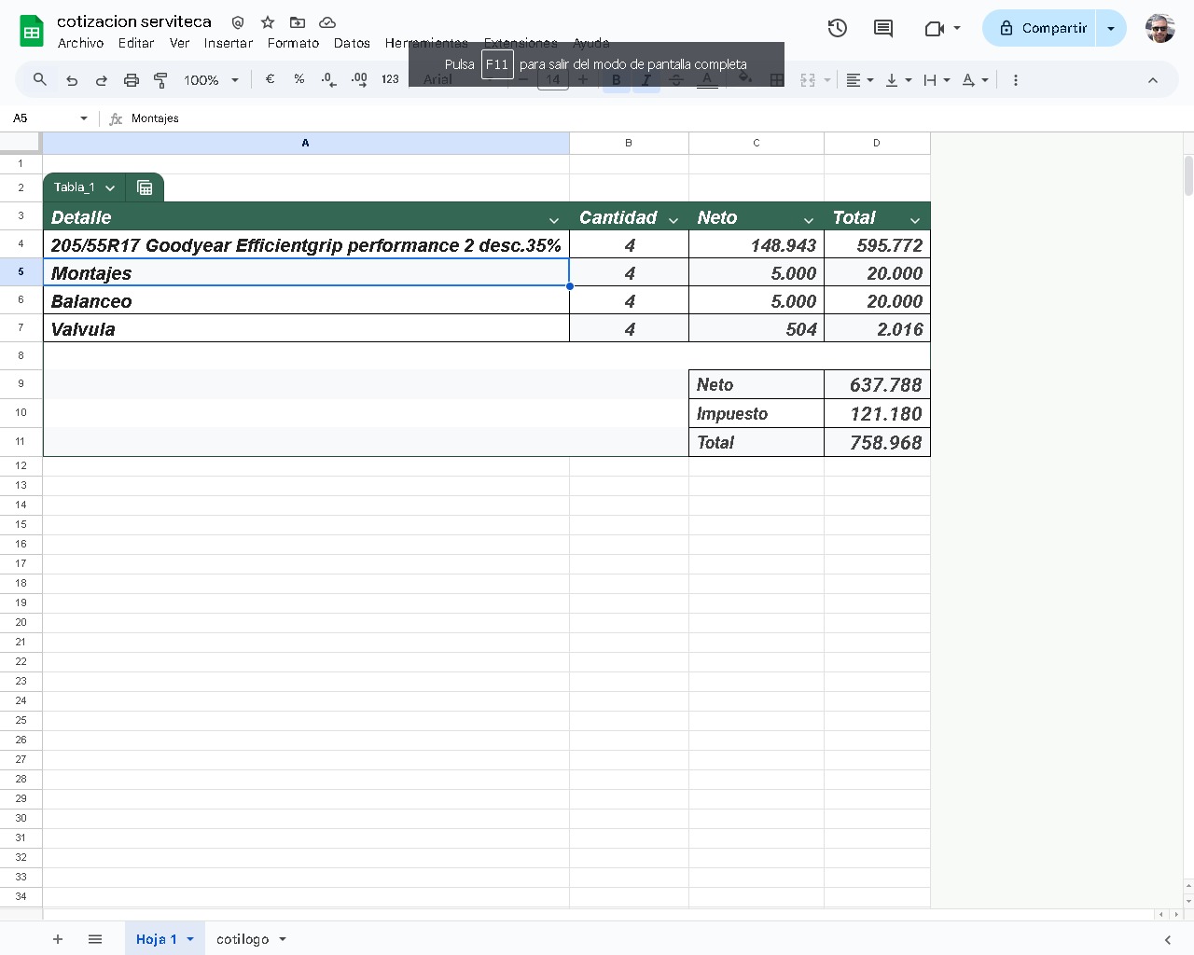This screenshot has height=955, width=1194.
Task: Open the Neto column header dropdown
Action: [x=809, y=220]
